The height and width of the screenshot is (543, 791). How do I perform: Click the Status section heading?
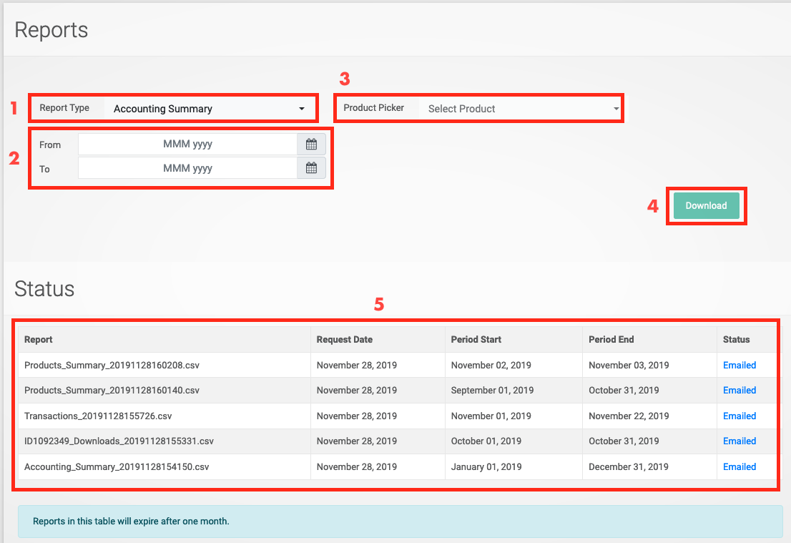click(x=44, y=289)
